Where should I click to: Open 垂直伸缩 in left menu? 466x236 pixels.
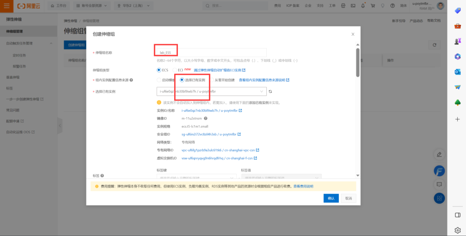13,77
